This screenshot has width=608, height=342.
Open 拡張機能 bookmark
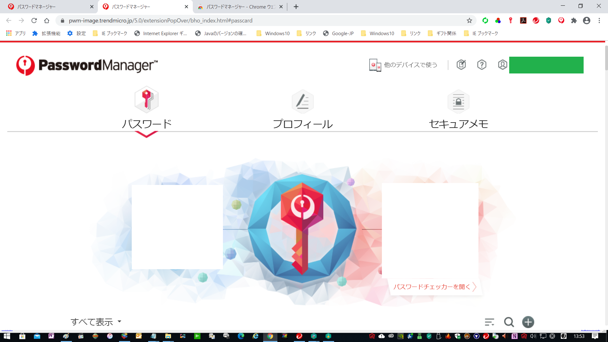point(46,33)
